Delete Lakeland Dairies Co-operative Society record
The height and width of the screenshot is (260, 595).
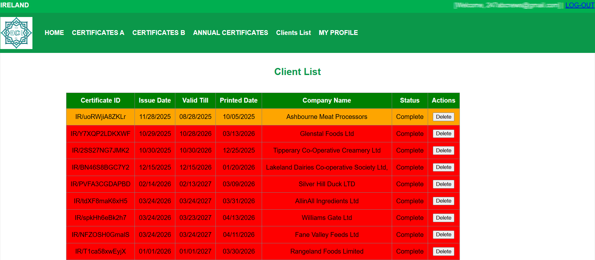point(443,167)
